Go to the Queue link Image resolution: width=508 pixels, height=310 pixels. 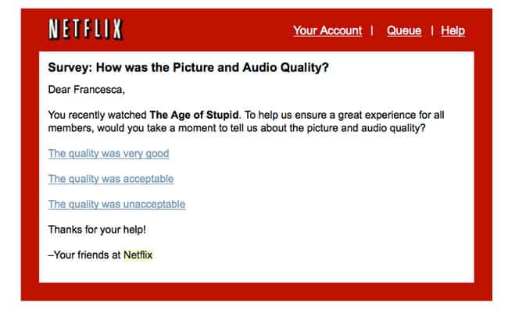tap(404, 30)
